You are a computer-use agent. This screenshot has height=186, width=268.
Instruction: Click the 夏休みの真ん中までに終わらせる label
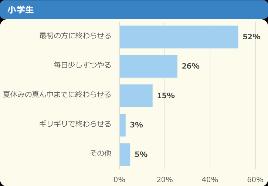click(x=57, y=94)
